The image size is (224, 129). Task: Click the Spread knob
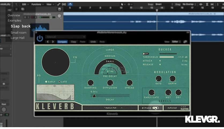point(130,83)
